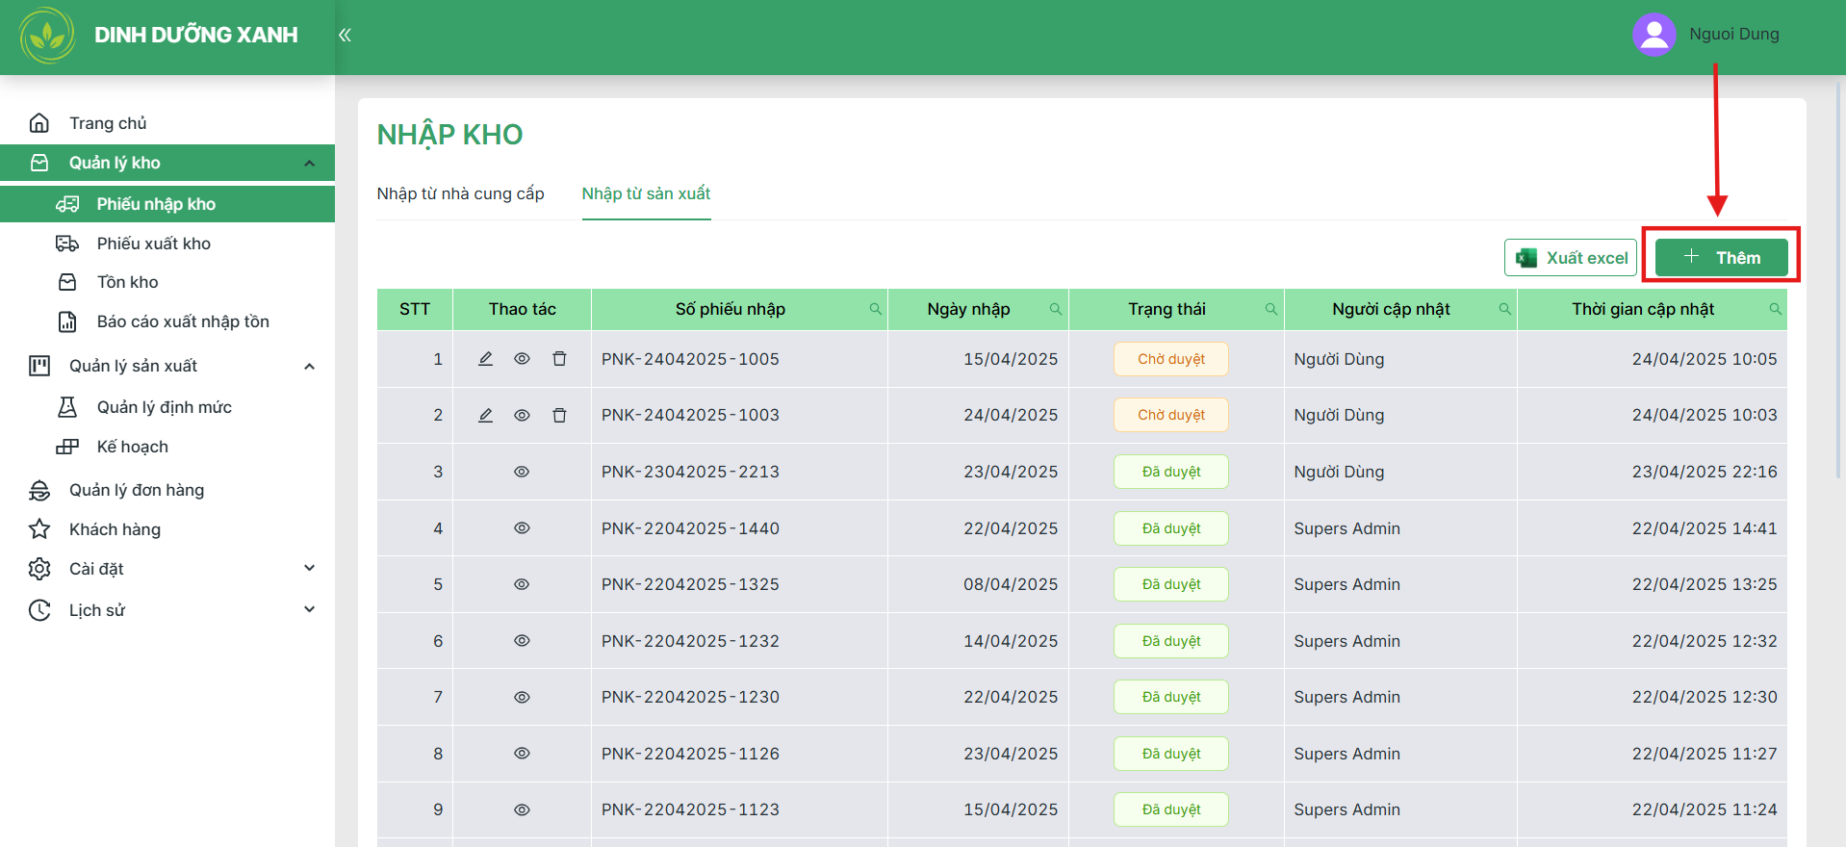Click the Thêm button
This screenshot has height=847, width=1846.
click(x=1722, y=258)
